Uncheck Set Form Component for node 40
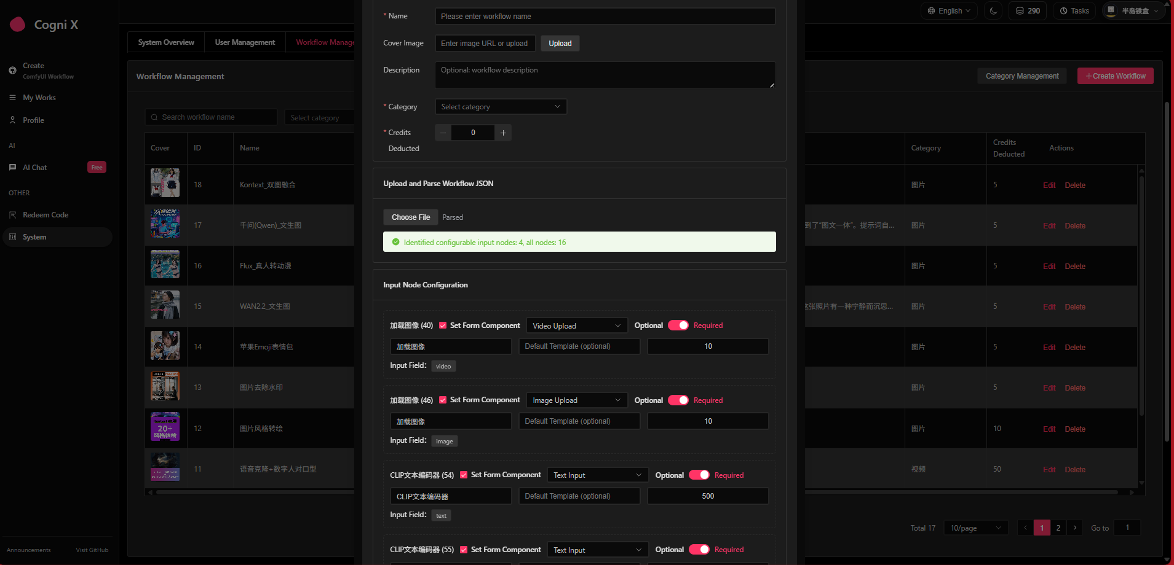The height and width of the screenshot is (565, 1174). [443, 325]
